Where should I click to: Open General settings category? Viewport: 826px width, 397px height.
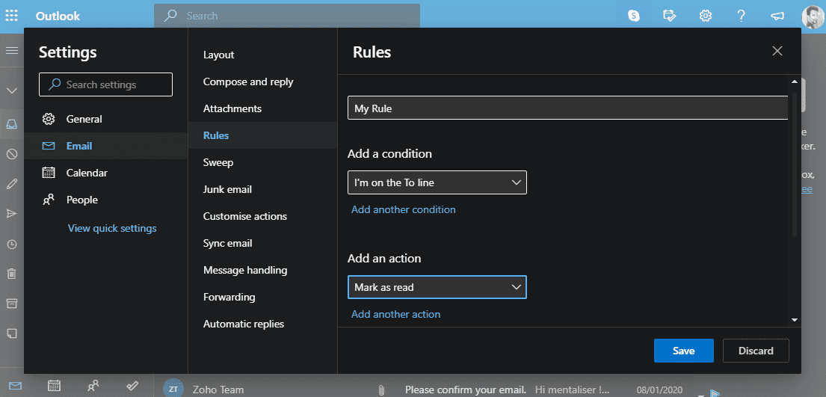pos(106,119)
